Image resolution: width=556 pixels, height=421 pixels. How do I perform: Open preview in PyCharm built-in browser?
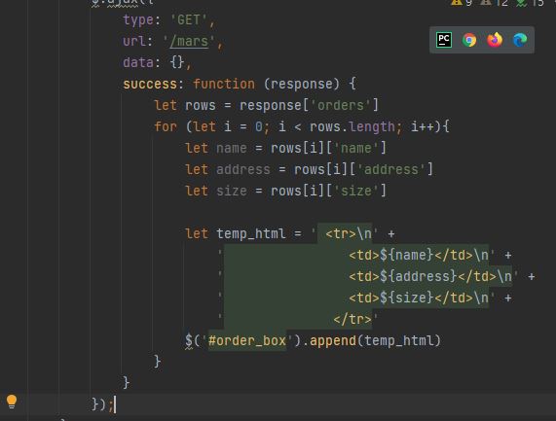click(444, 40)
